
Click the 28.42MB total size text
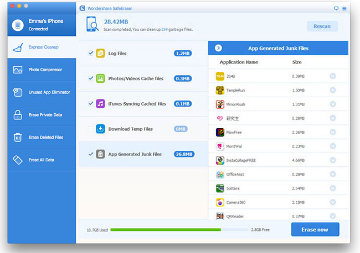click(116, 22)
